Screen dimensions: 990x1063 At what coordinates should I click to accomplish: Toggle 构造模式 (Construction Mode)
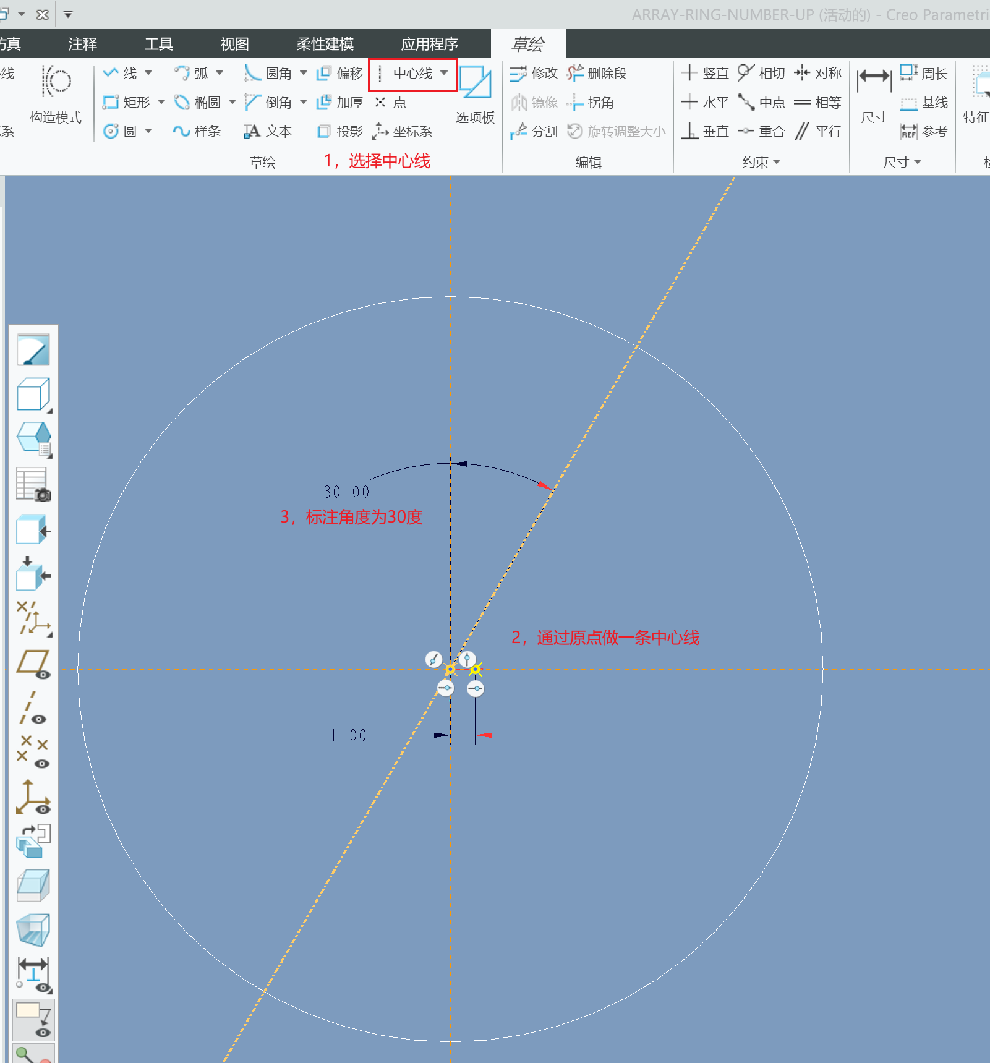click(56, 95)
